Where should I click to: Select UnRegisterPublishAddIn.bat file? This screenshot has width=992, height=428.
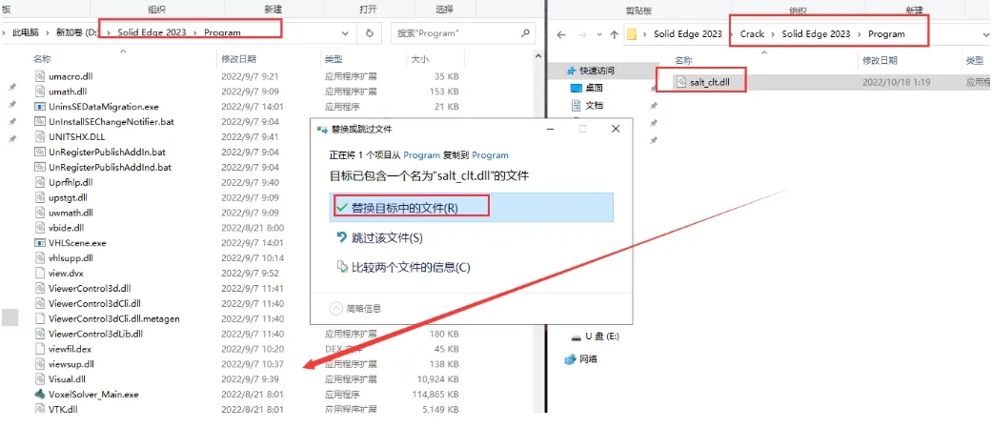(107, 152)
